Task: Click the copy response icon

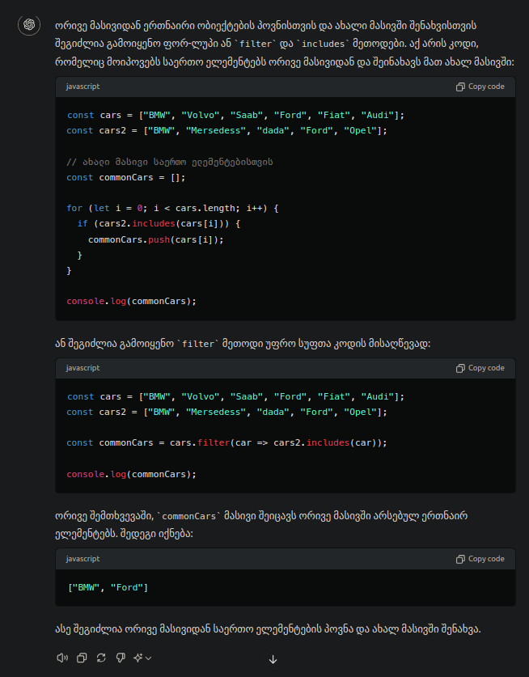Action: (82, 658)
